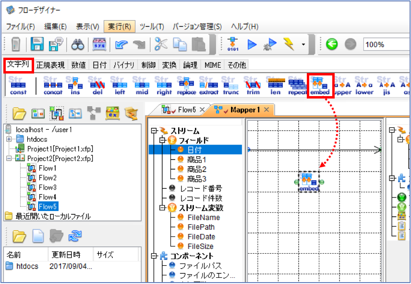Screen dimensions: 411x284
Task: Switch to the 文字列 function tab
Action: click(x=18, y=64)
